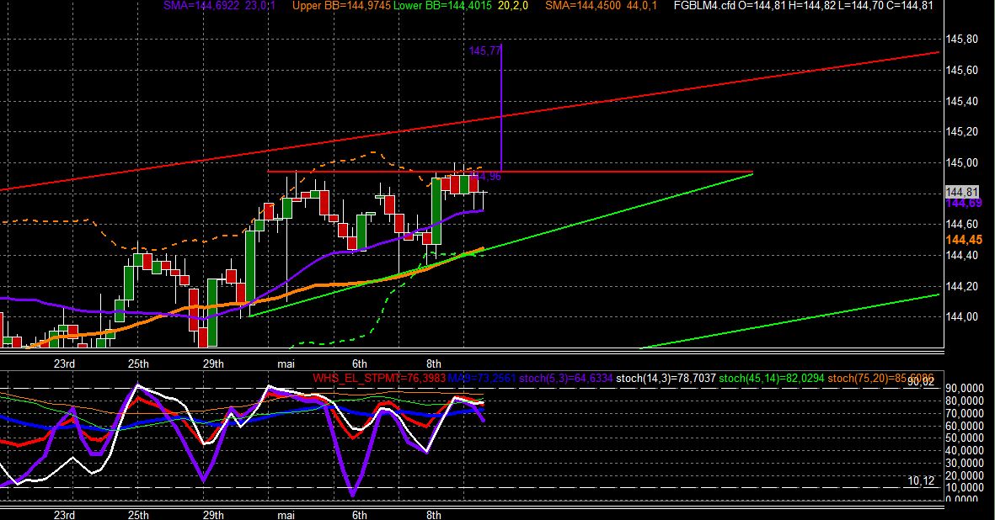Screen dimensions: 995x520
Task: Click the orange 144,45 SMA value on axis
Action: tap(964, 240)
